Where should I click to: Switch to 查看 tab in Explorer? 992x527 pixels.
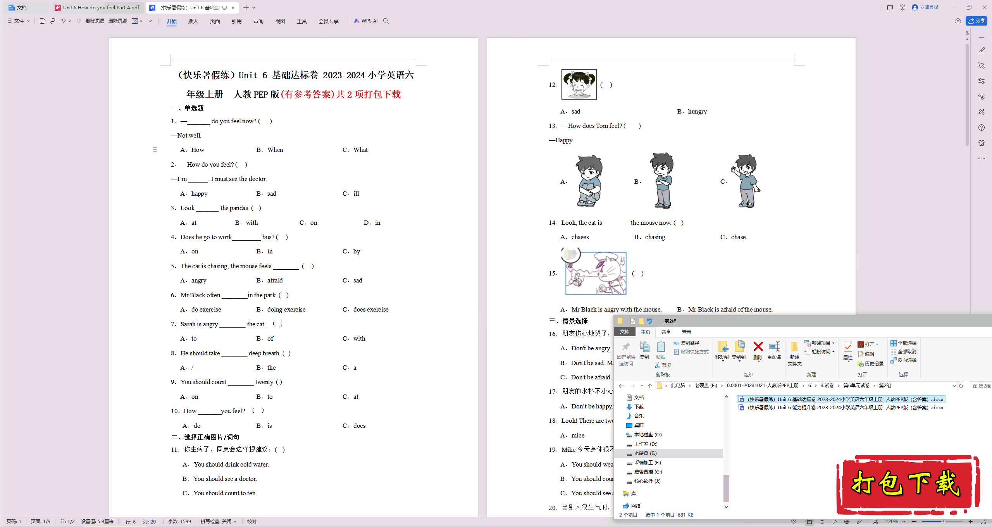pyautogui.click(x=686, y=332)
